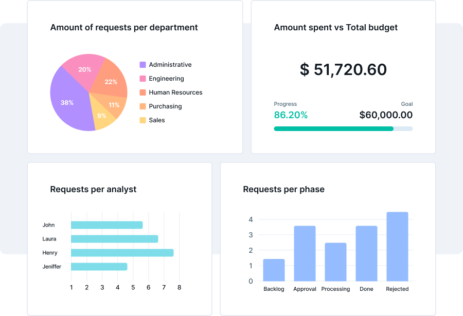Click the Rejected phase bar
The image size is (463, 316).
click(x=397, y=247)
